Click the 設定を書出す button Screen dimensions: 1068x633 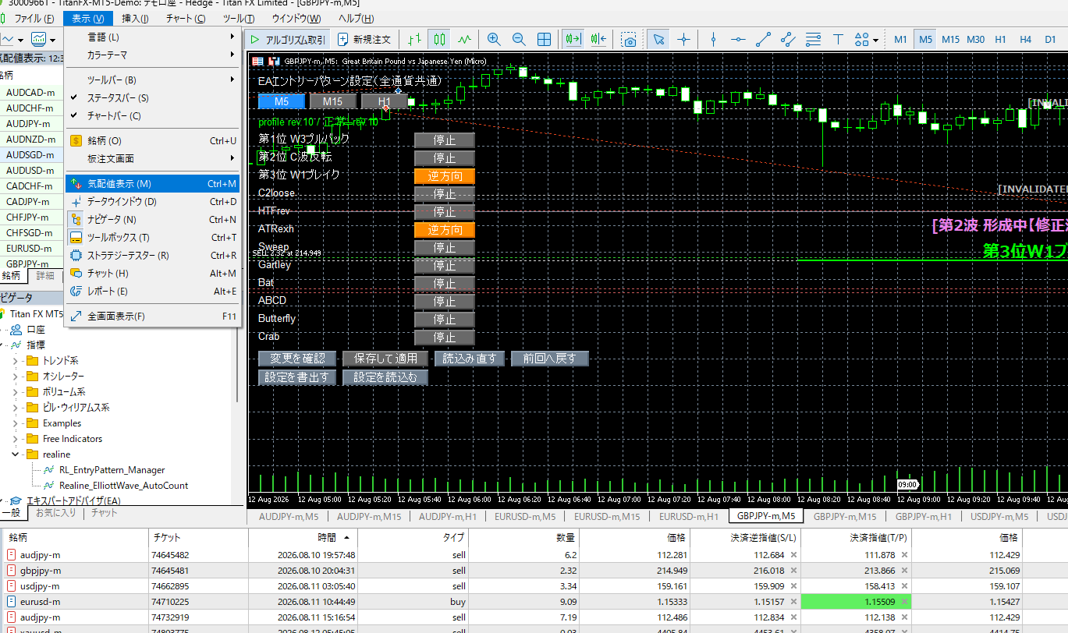[297, 377]
